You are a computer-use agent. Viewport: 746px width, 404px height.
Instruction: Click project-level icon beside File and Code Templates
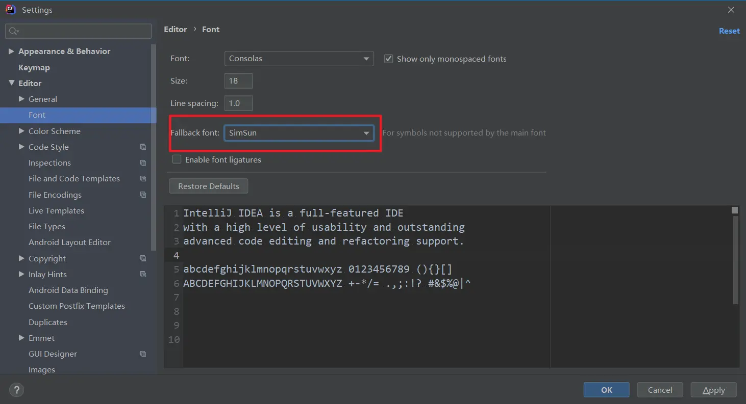[x=143, y=179]
